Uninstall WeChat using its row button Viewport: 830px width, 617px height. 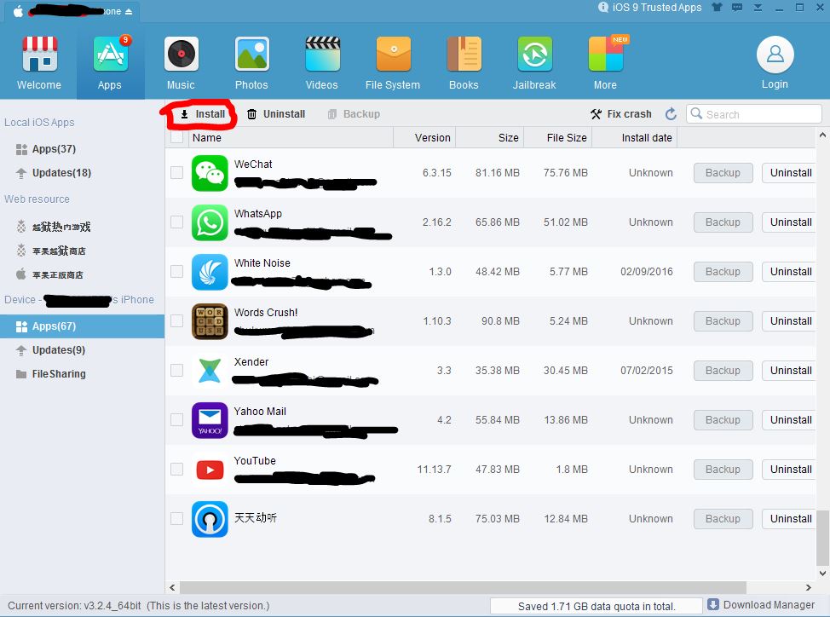790,172
